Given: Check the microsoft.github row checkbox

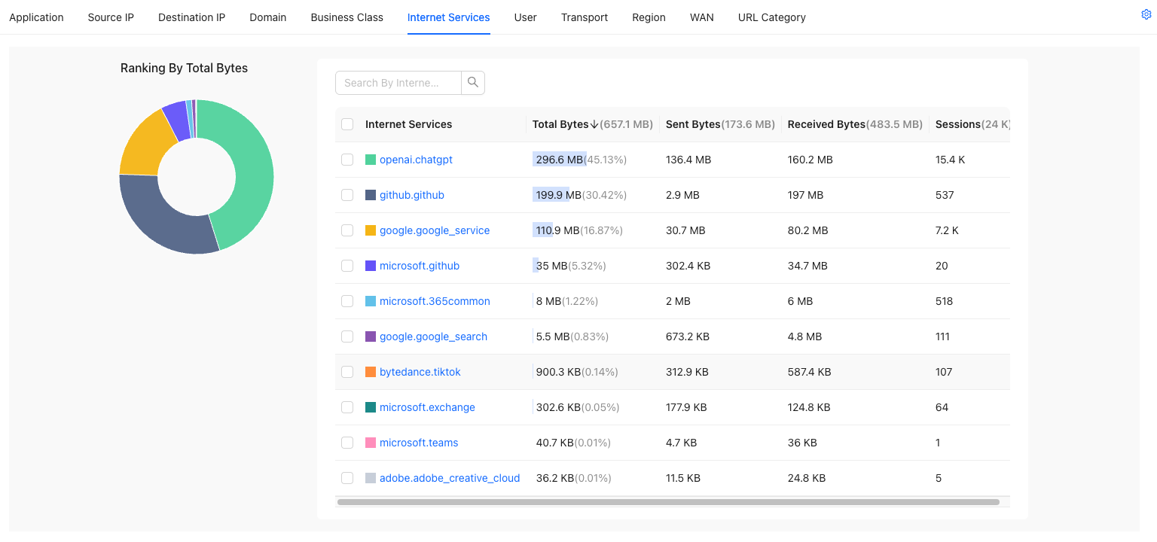Looking at the screenshot, I should point(347,266).
